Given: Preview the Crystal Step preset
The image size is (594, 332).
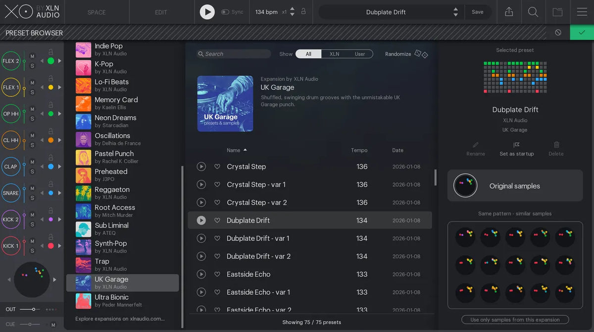Looking at the screenshot, I should (x=201, y=166).
